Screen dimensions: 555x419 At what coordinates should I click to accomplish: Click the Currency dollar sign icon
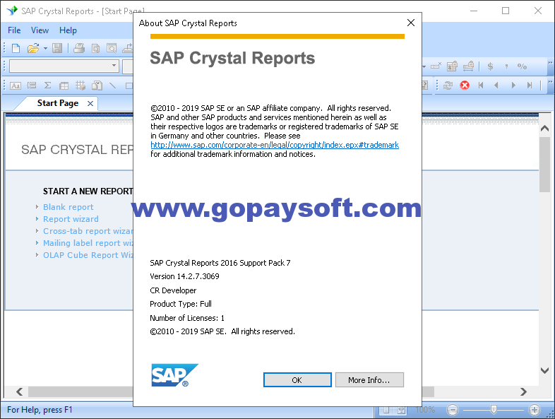pyautogui.click(x=490, y=66)
